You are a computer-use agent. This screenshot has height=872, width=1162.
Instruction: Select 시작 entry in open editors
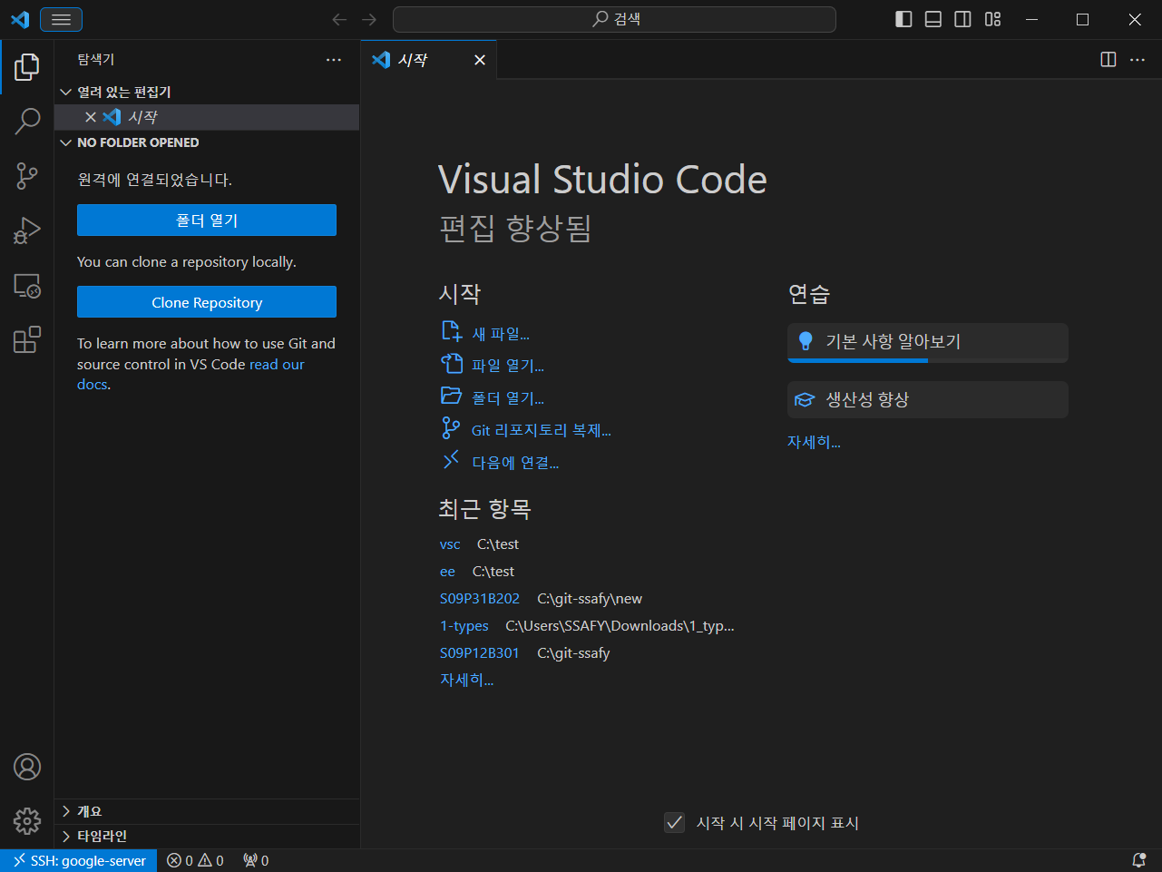point(207,117)
